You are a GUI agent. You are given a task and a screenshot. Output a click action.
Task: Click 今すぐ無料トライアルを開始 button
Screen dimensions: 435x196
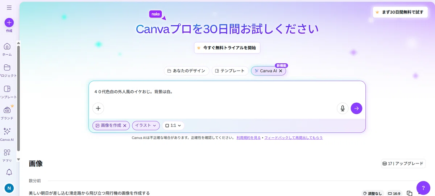pos(227,48)
